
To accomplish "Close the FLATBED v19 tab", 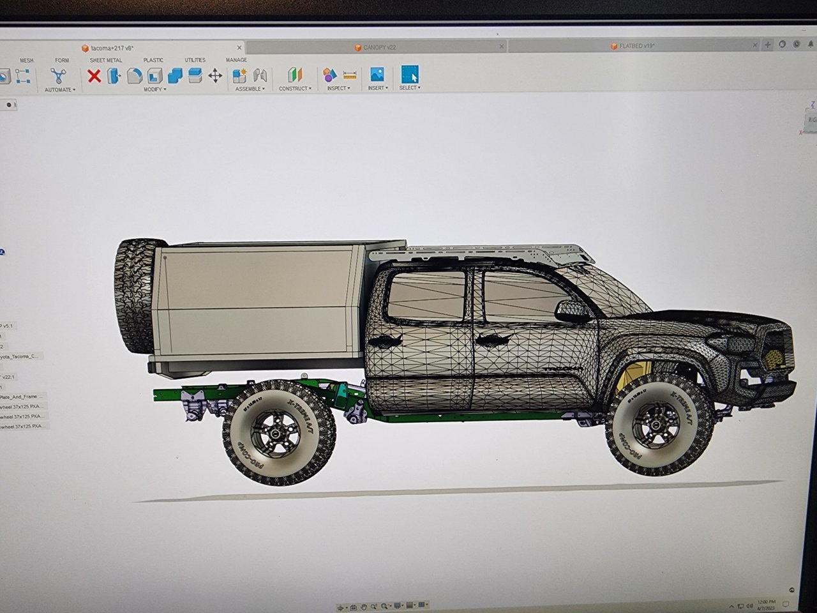I will (755, 45).
